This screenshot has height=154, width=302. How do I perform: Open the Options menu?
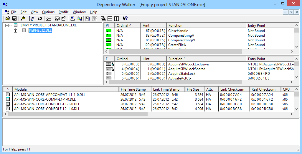tap(48, 12)
